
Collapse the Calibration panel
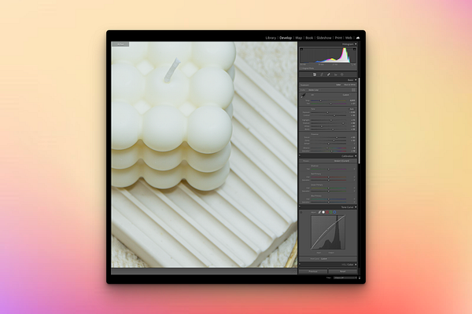(x=356, y=156)
